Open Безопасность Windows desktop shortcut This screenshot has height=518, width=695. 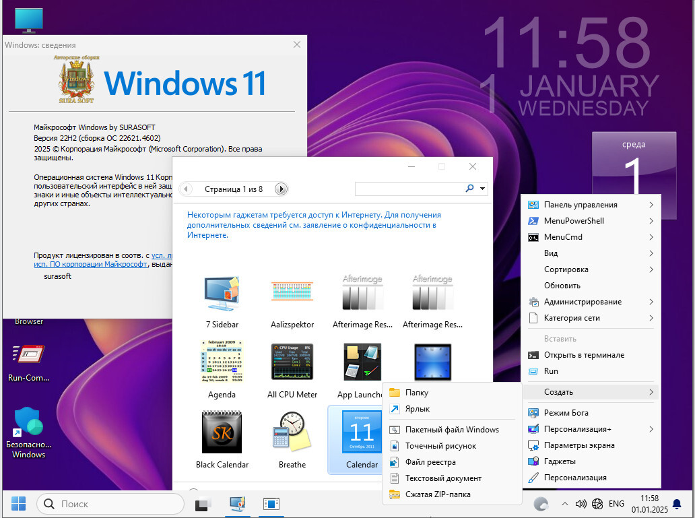coord(28,432)
